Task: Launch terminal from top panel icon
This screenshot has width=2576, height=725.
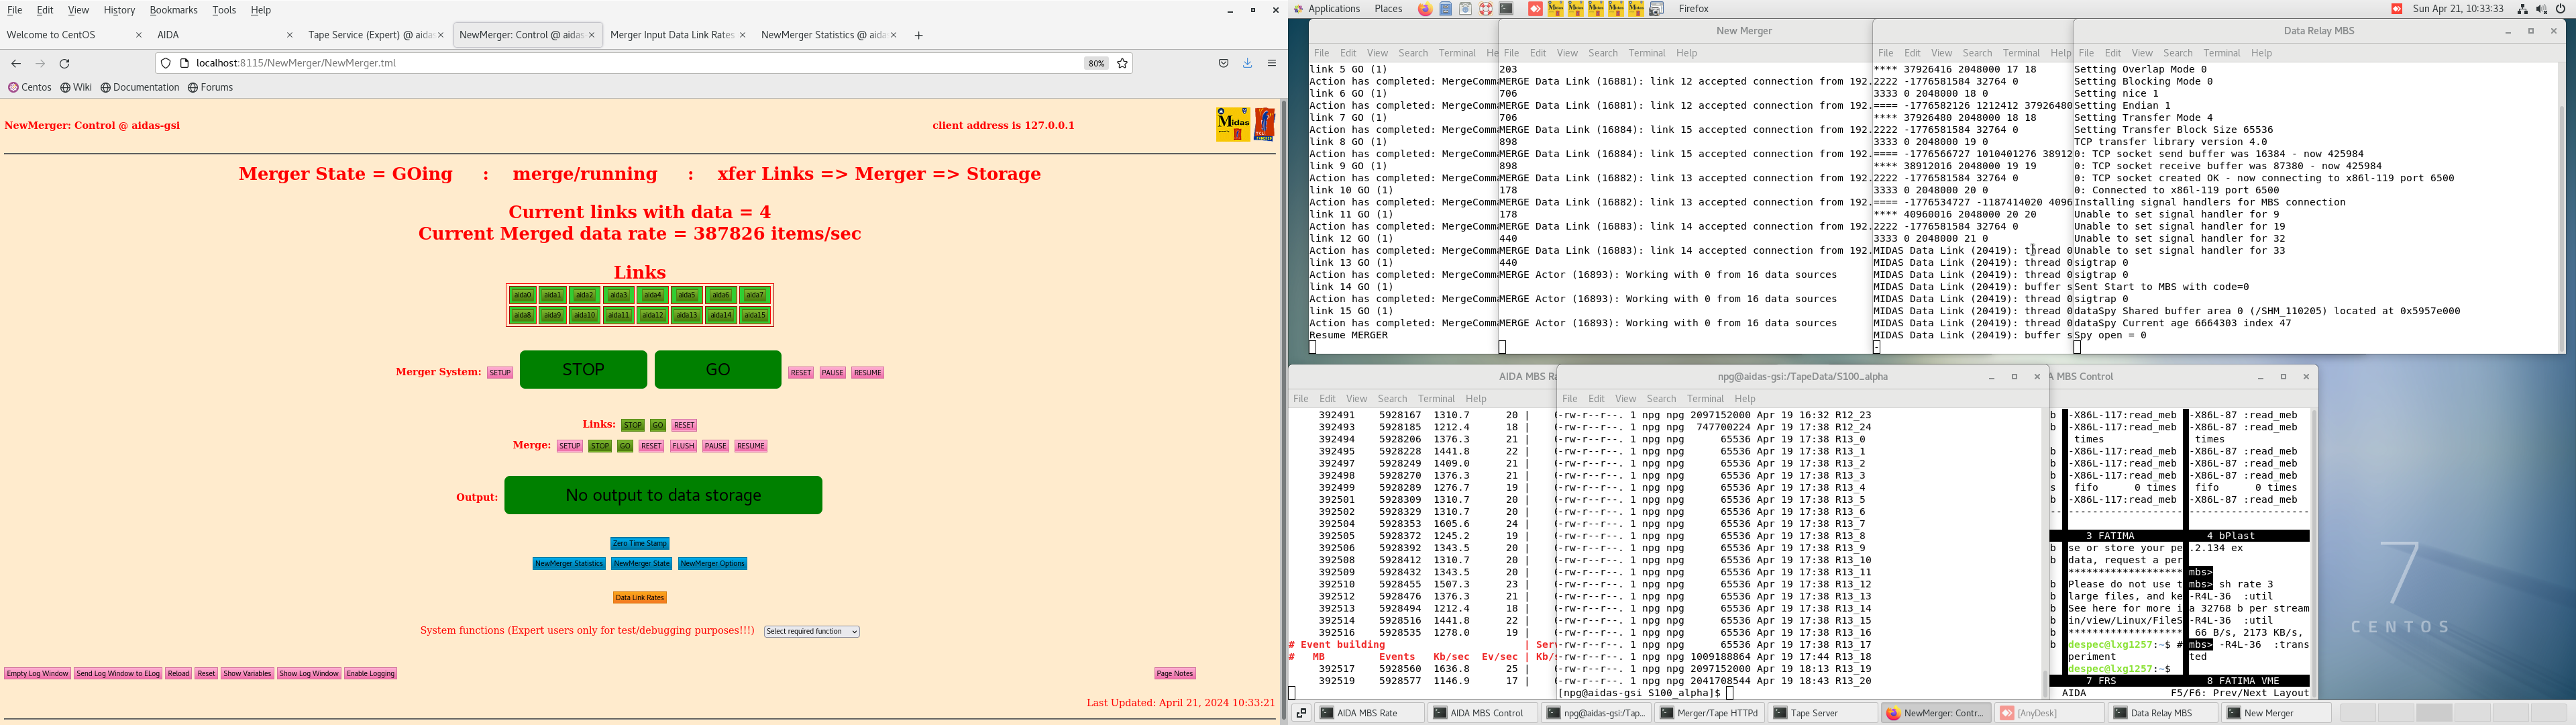Action: (x=1506, y=9)
